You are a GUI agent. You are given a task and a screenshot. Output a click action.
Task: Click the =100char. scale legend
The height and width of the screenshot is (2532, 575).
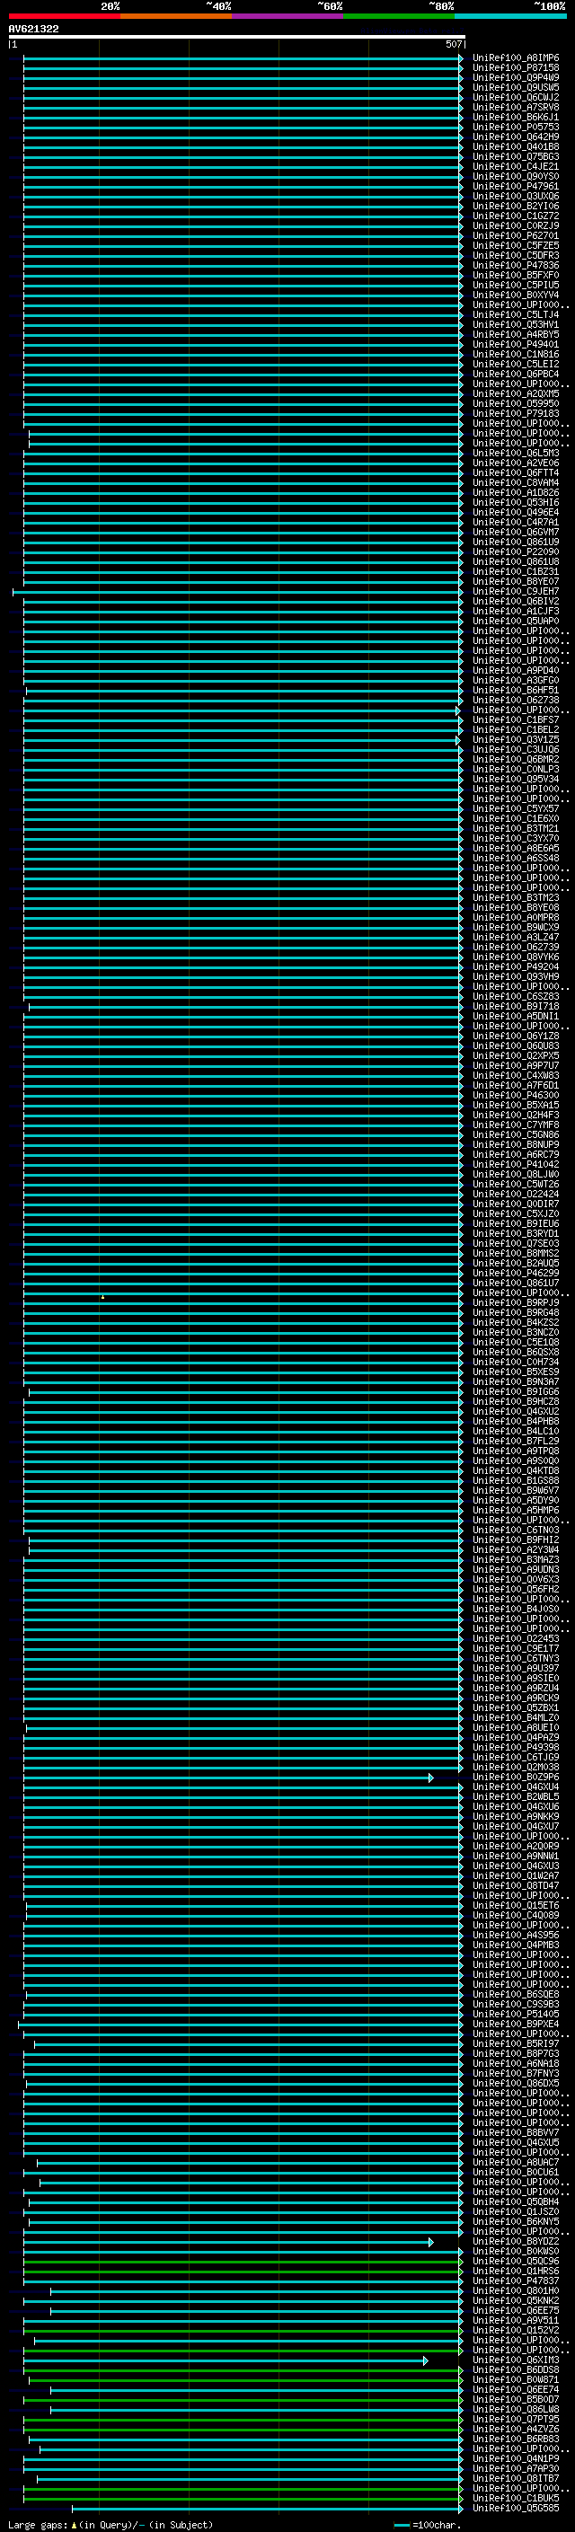tap(426, 2524)
